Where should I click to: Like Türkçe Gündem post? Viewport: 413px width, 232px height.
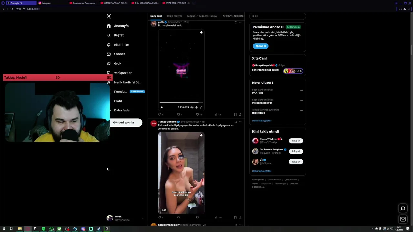pyautogui.click(x=197, y=217)
